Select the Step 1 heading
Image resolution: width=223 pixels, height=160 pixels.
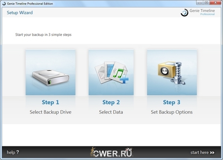click(50, 102)
